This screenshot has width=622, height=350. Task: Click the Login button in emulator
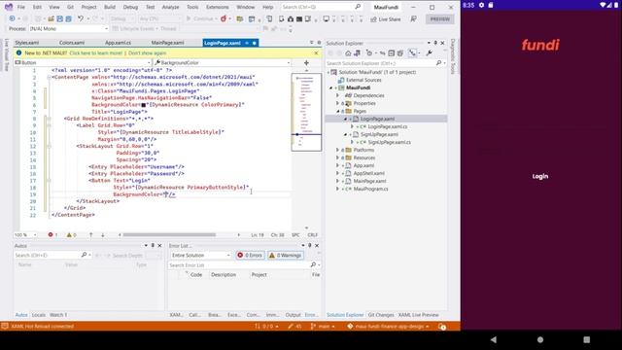[540, 176]
